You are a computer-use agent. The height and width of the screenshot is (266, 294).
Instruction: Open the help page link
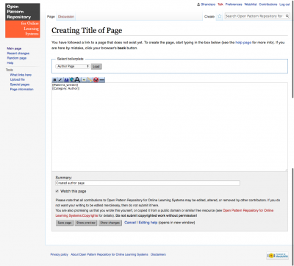click(x=243, y=43)
